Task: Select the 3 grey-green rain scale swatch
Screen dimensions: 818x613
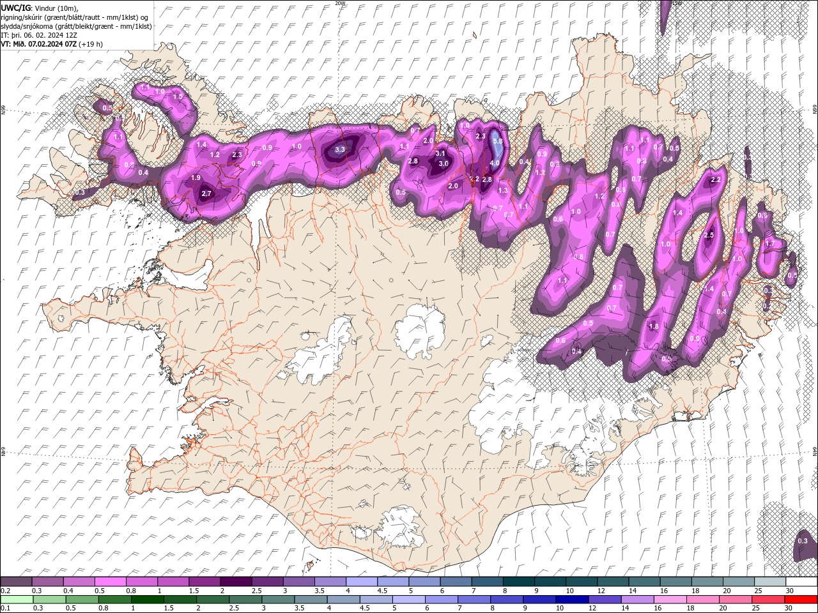Action: click(x=277, y=600)
